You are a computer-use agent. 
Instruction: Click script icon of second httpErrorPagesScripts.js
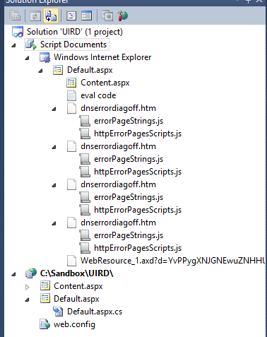point(85,172)
